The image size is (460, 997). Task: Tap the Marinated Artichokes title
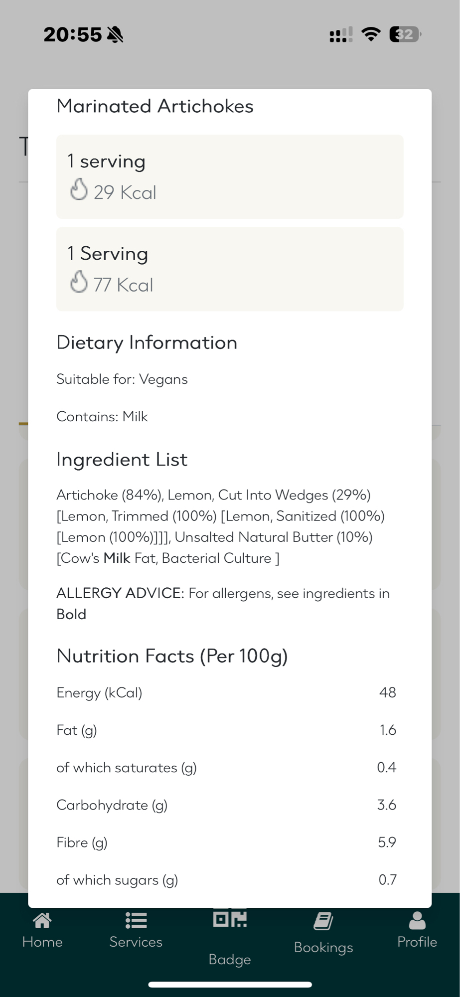click(155, 106)
